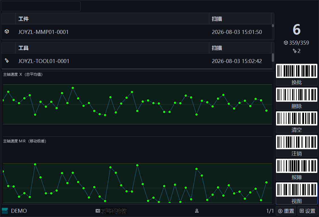Click the 删除 barcode image
The height and width of the screenshot is (217, 319).
tap(297, 95)
